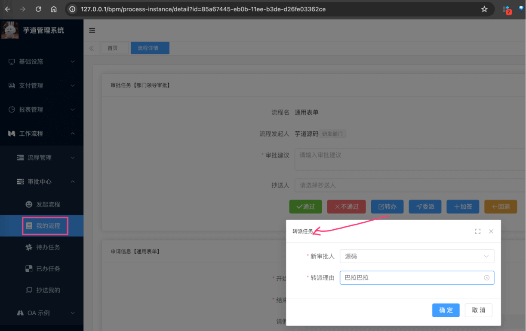Click the browser reload icon

pyautogui.click(x=38, y=9)
